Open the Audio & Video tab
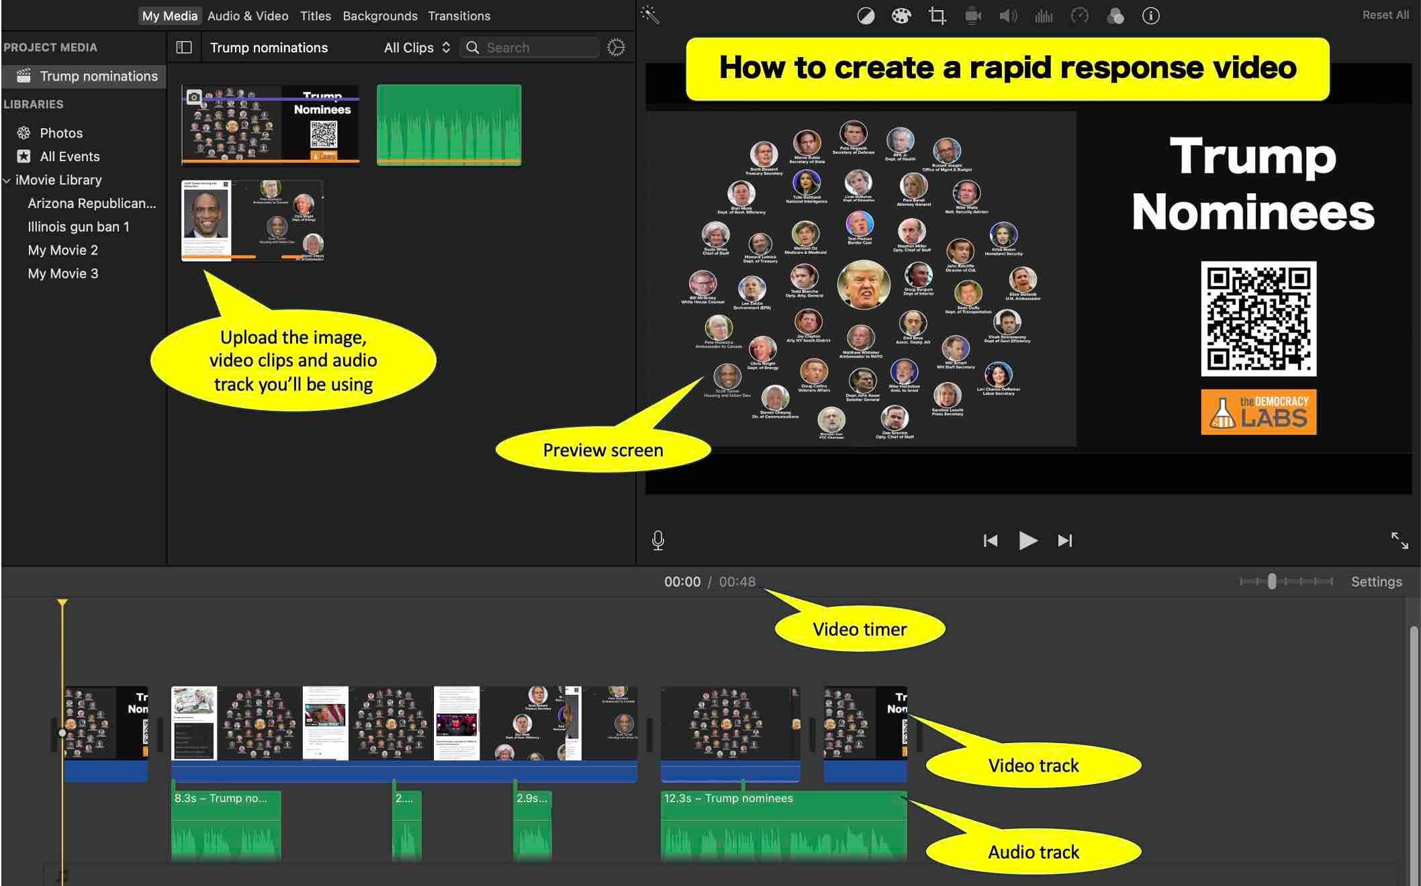 (248, 15)
